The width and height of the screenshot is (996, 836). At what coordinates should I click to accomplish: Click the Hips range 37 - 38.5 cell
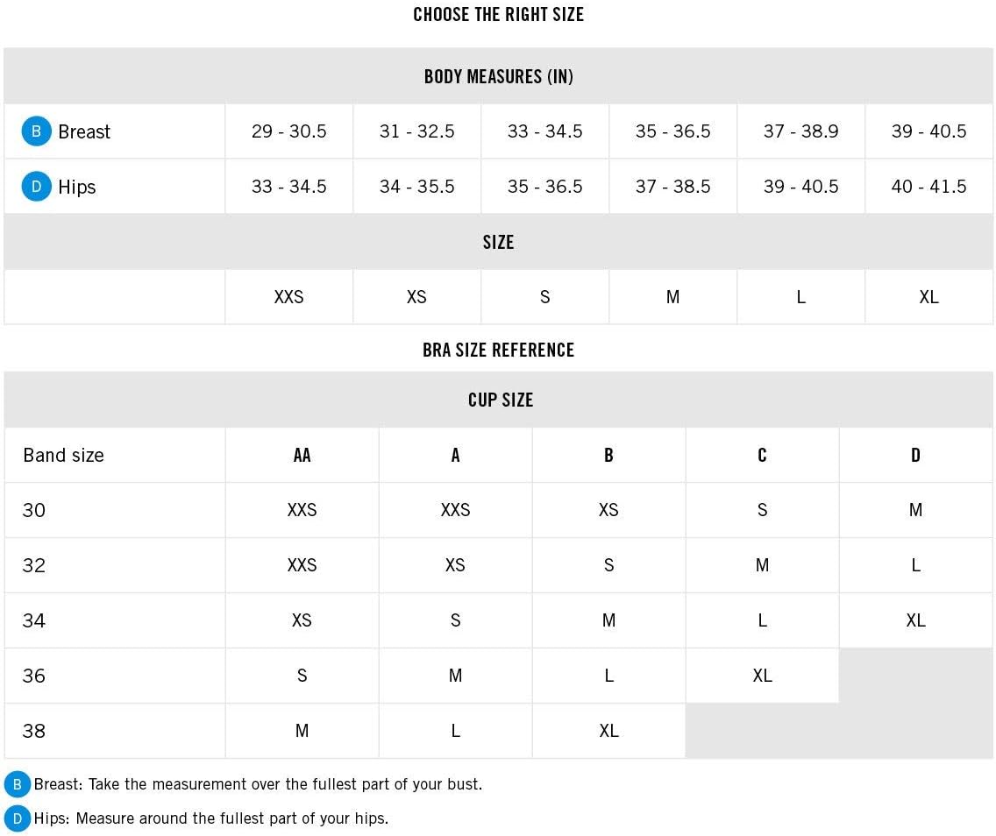(x=672, y=187)
